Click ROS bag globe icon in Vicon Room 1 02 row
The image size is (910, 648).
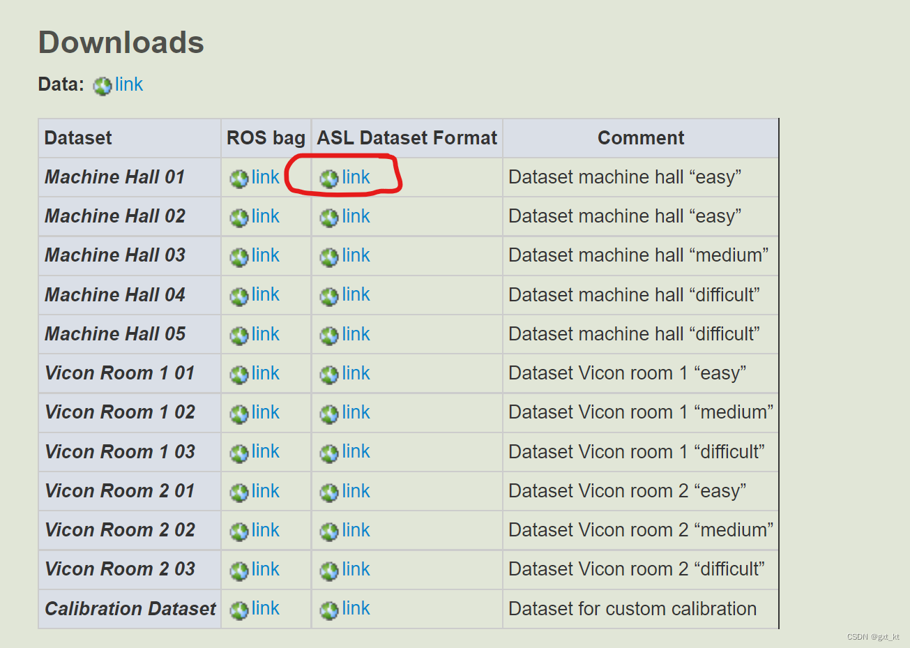pos(239,414)
